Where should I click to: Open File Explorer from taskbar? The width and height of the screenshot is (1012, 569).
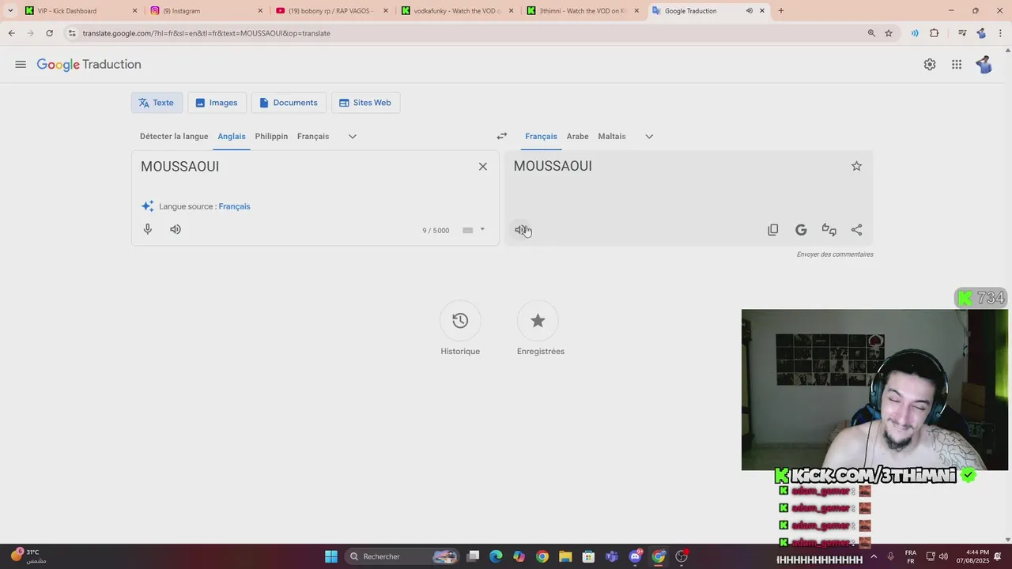(565, 556)
